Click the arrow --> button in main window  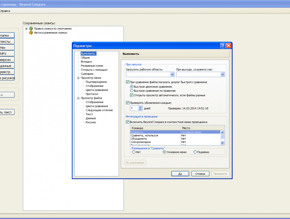point(7,95)
